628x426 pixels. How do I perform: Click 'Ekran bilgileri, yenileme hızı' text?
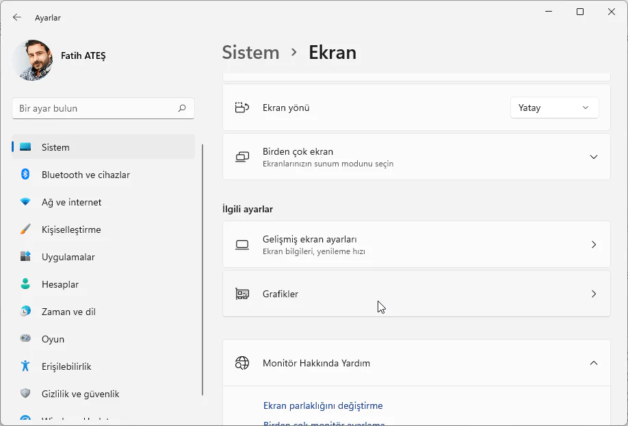314,251
